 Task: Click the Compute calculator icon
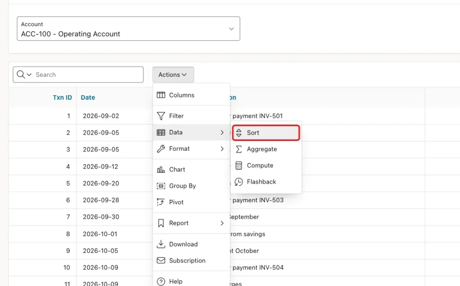coord(239,165)
